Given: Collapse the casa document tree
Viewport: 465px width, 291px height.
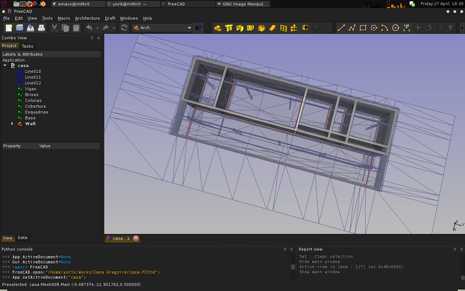Looking at the screenshot, I should pos(5,66).
